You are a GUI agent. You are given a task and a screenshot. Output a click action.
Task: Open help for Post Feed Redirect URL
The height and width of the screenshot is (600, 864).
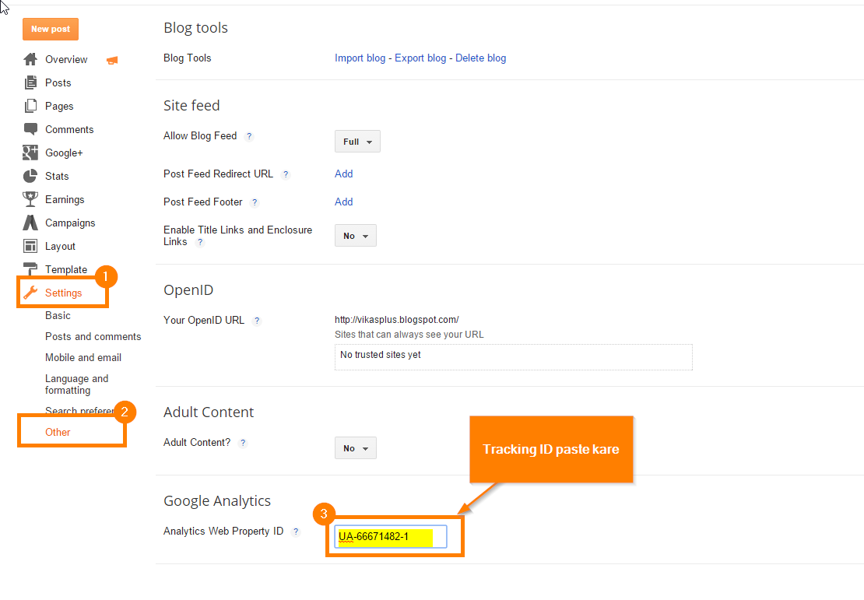pos(286,174)
